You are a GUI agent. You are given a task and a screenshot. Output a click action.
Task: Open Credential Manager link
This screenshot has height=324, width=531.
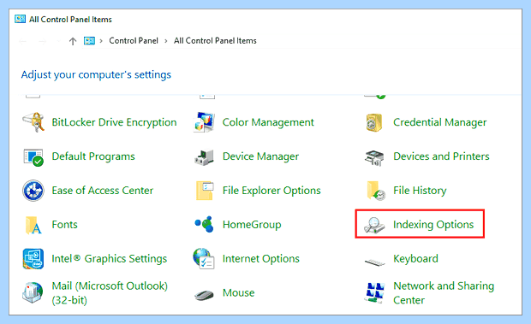pyautogui.click(x=440, y=122)
